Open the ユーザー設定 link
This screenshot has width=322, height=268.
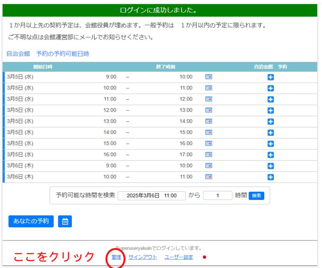[179, 257]
